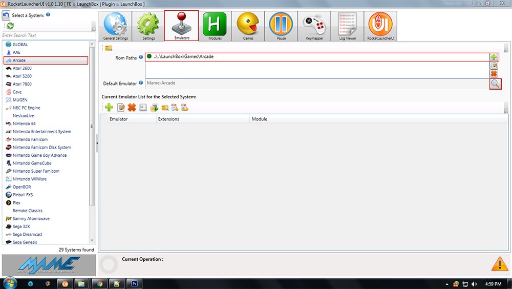Select Plex in the system list
This screenshot has height=289, width=512.
click(13, 203)
